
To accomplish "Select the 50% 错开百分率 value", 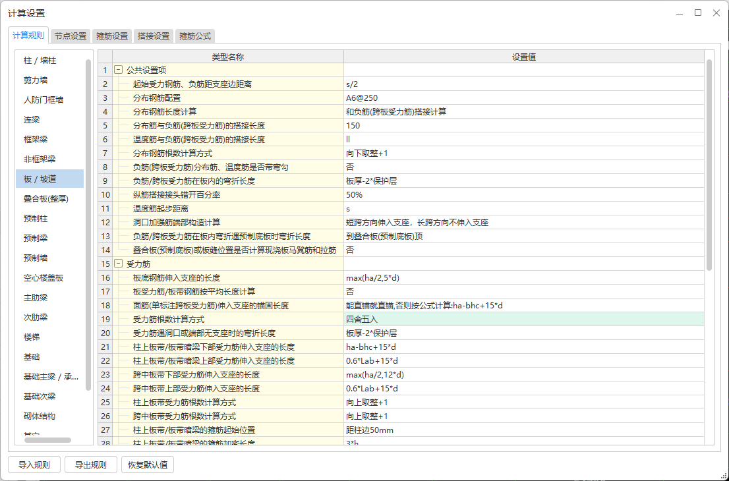I will point(524,195).
